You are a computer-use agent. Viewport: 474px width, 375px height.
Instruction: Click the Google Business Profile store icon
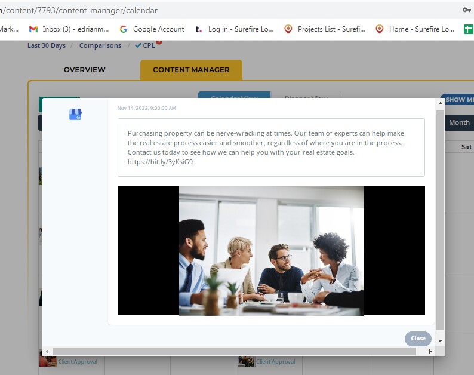click(x=75, y=114)
